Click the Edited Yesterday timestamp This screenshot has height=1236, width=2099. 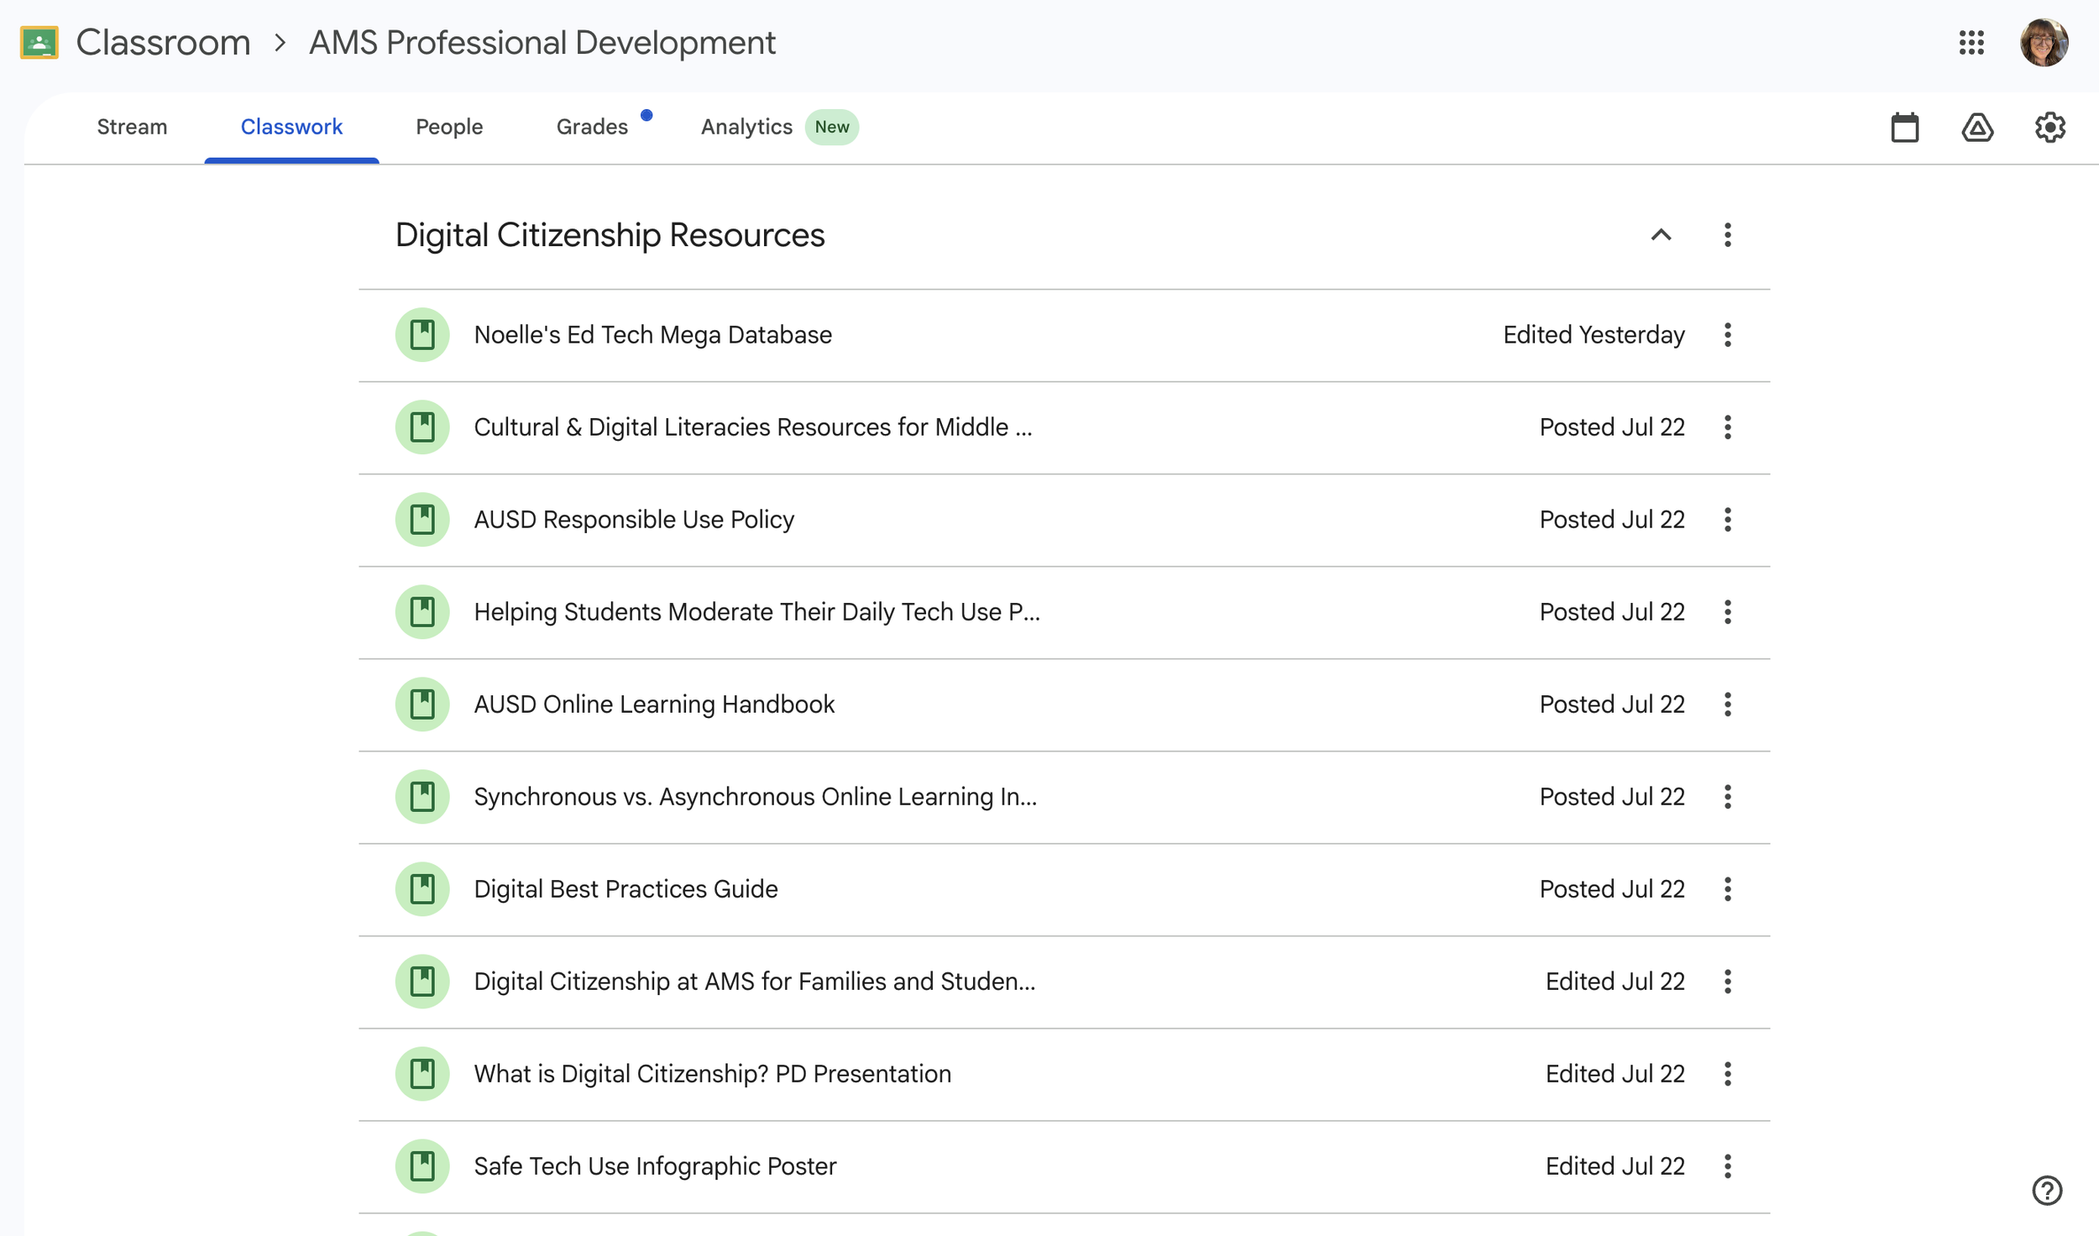(x=1593, y=335)
